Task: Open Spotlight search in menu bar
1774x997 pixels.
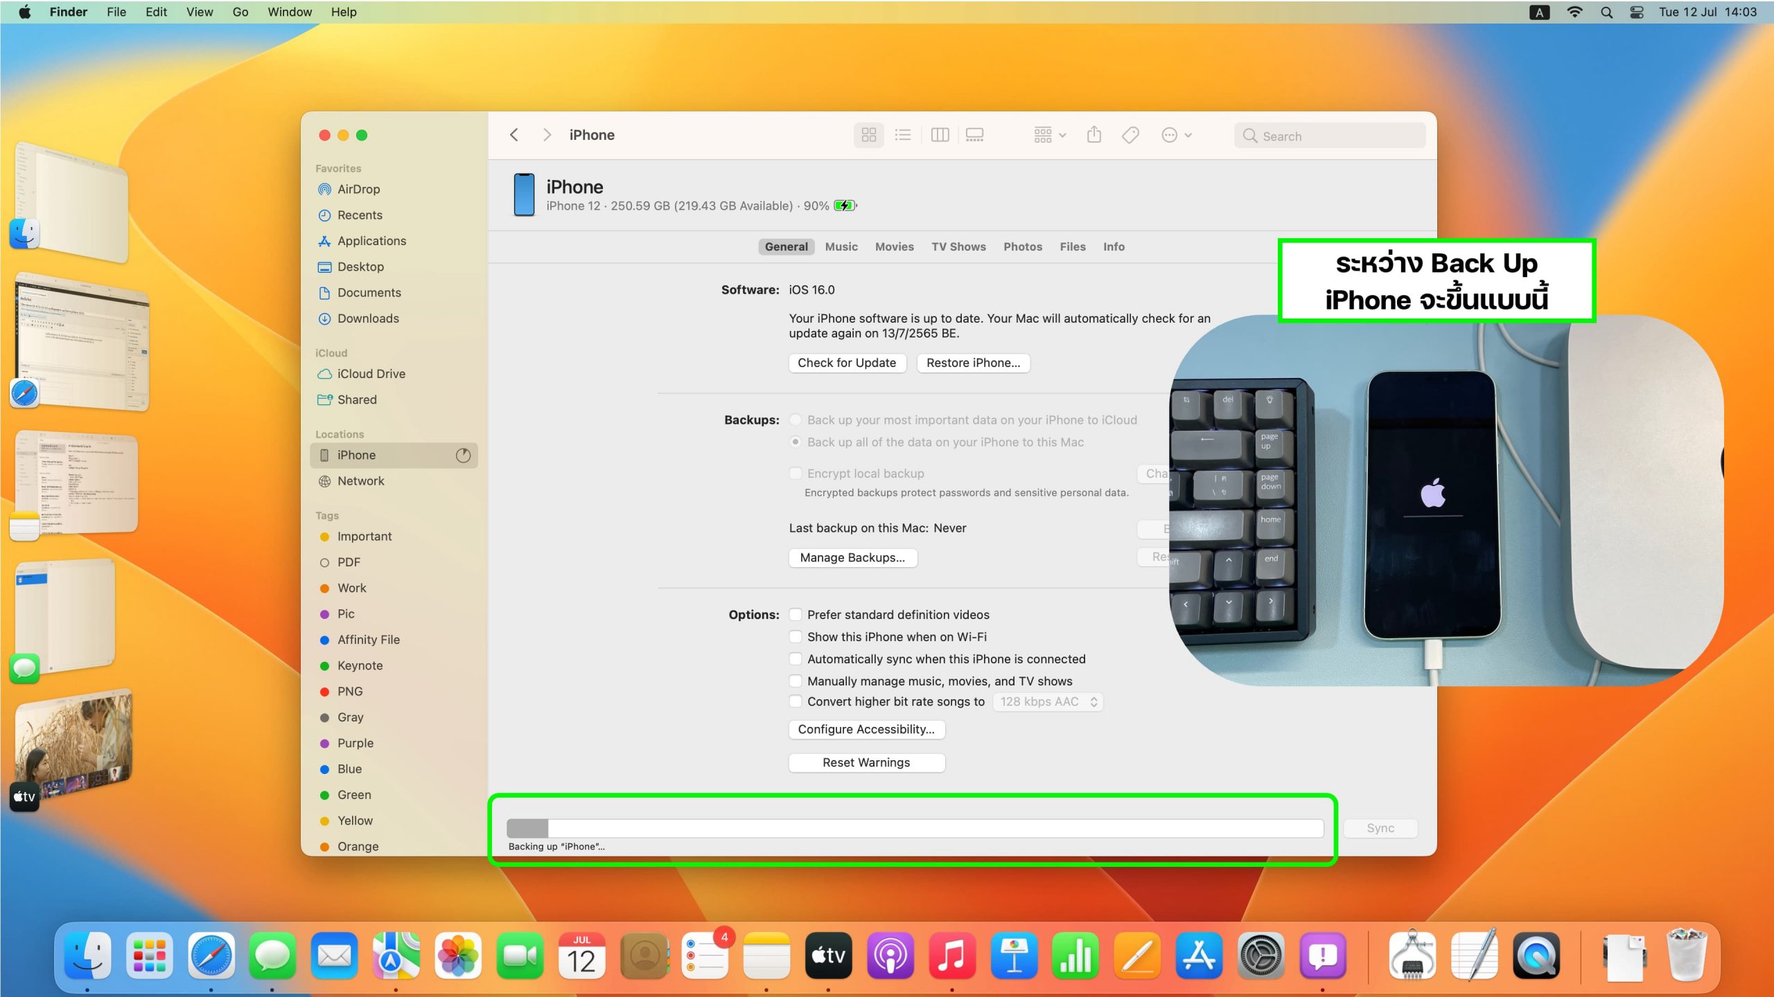Action: coord(1606,12)
